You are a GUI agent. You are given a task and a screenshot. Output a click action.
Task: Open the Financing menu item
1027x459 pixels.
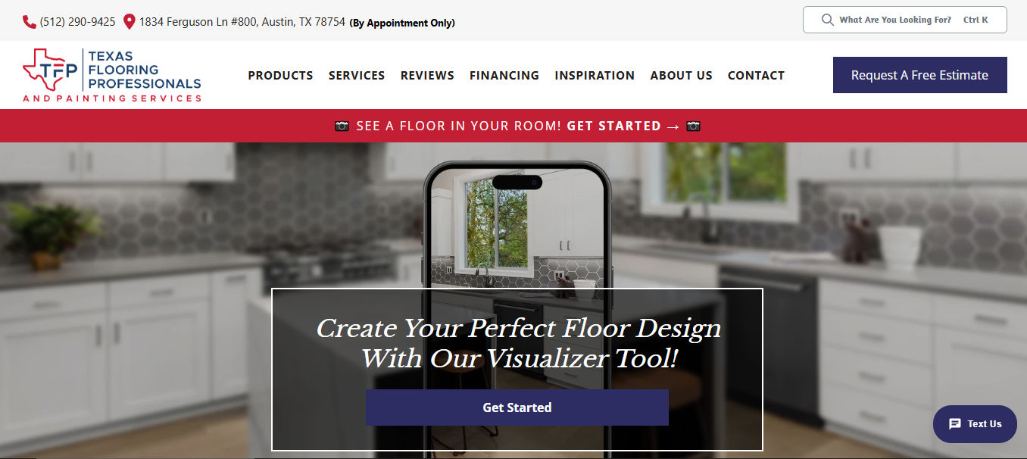coord(504,75)
